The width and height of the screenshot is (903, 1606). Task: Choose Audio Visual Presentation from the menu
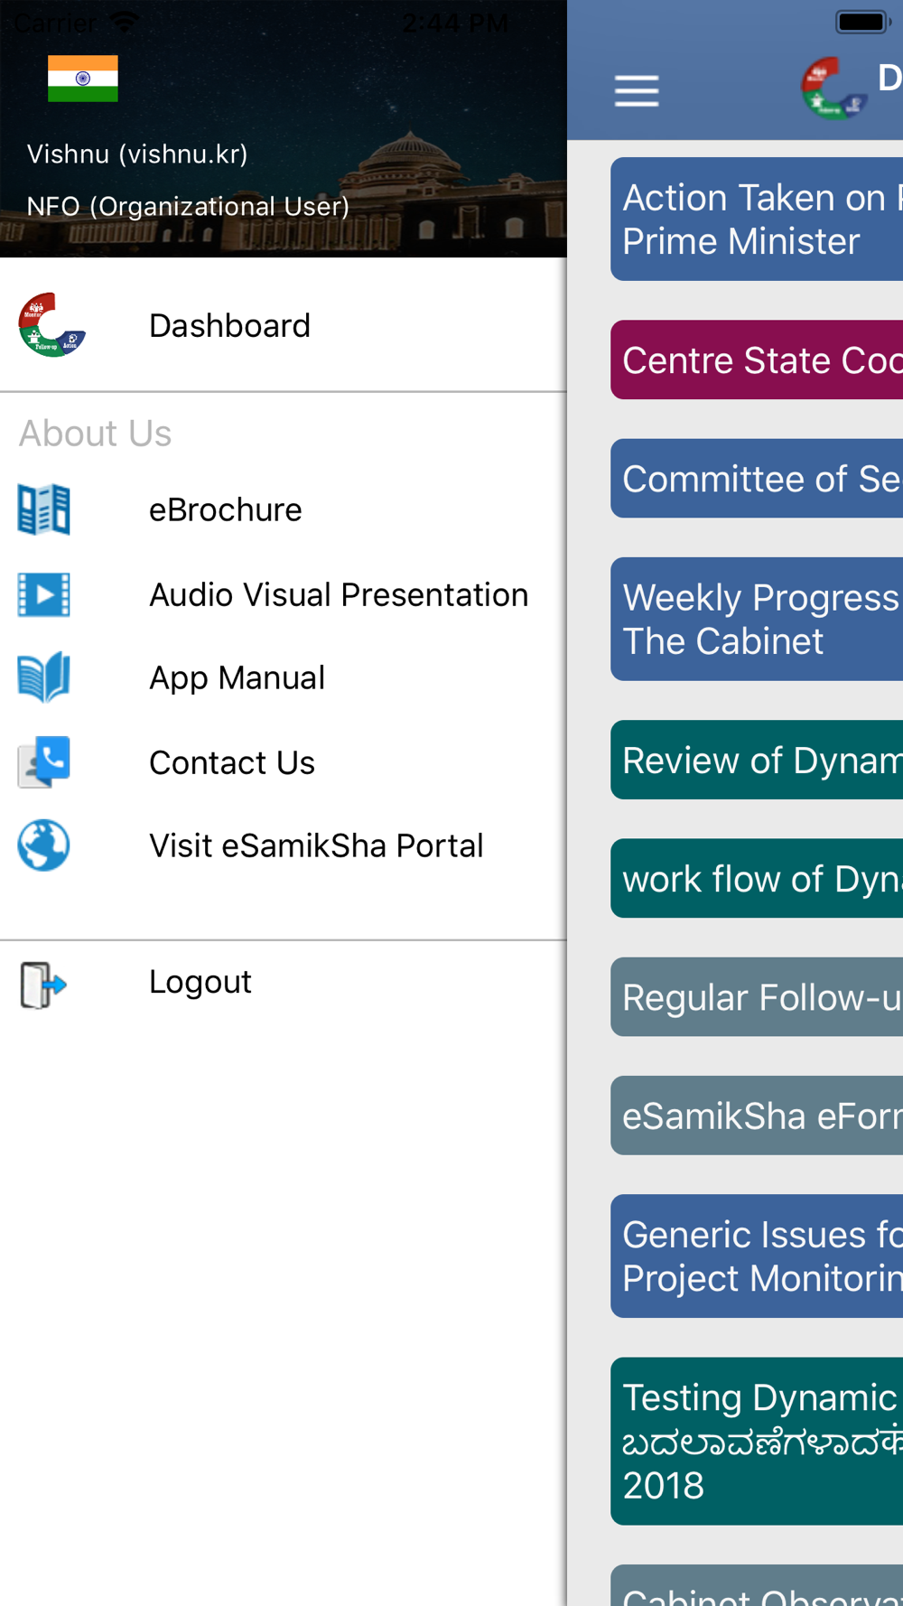[284, 594]
